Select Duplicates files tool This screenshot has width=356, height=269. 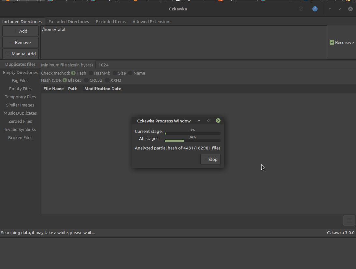(21, 64)
